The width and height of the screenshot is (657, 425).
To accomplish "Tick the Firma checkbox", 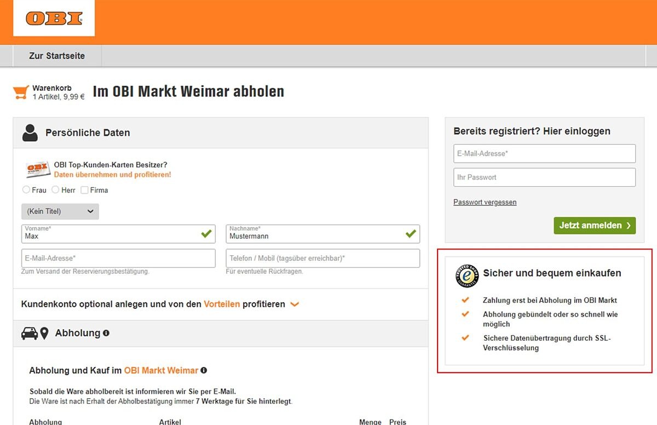I will click(84, 190).
